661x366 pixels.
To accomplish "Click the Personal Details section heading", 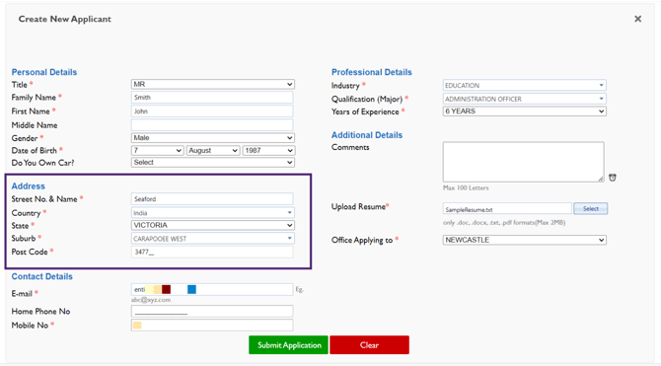I will [x=44, y=72].
